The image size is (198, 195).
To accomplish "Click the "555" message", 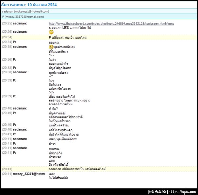I will pyautogui.click(x=51, y=92).
